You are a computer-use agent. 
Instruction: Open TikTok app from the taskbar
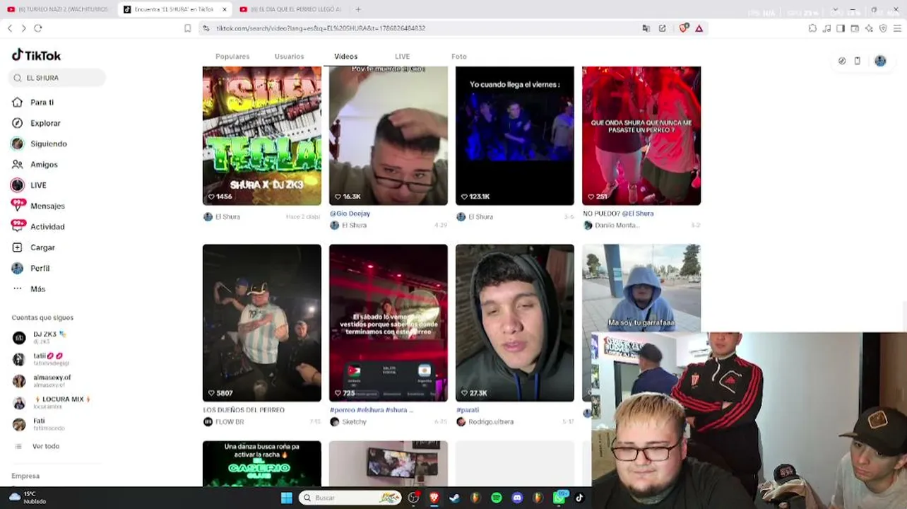pyautogui.click(x=579, y=498)
